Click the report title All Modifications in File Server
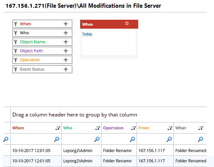The image size is (214, 167). [120, 6]
